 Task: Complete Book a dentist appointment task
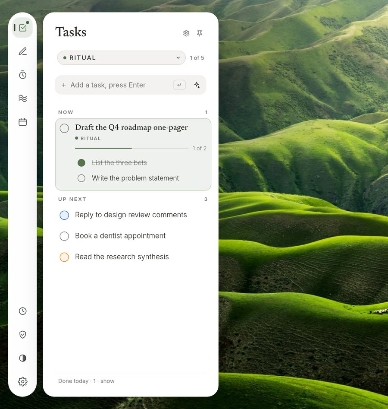click(64, 236)
